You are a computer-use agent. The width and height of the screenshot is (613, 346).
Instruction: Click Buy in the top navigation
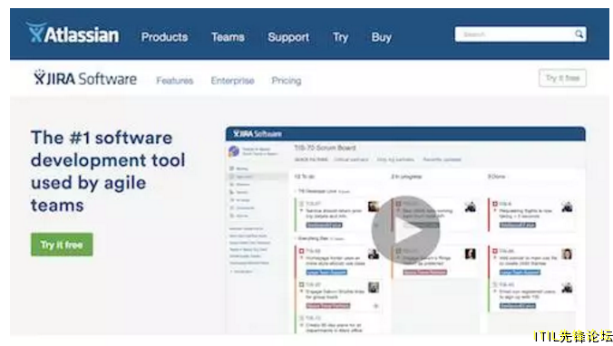381,37
